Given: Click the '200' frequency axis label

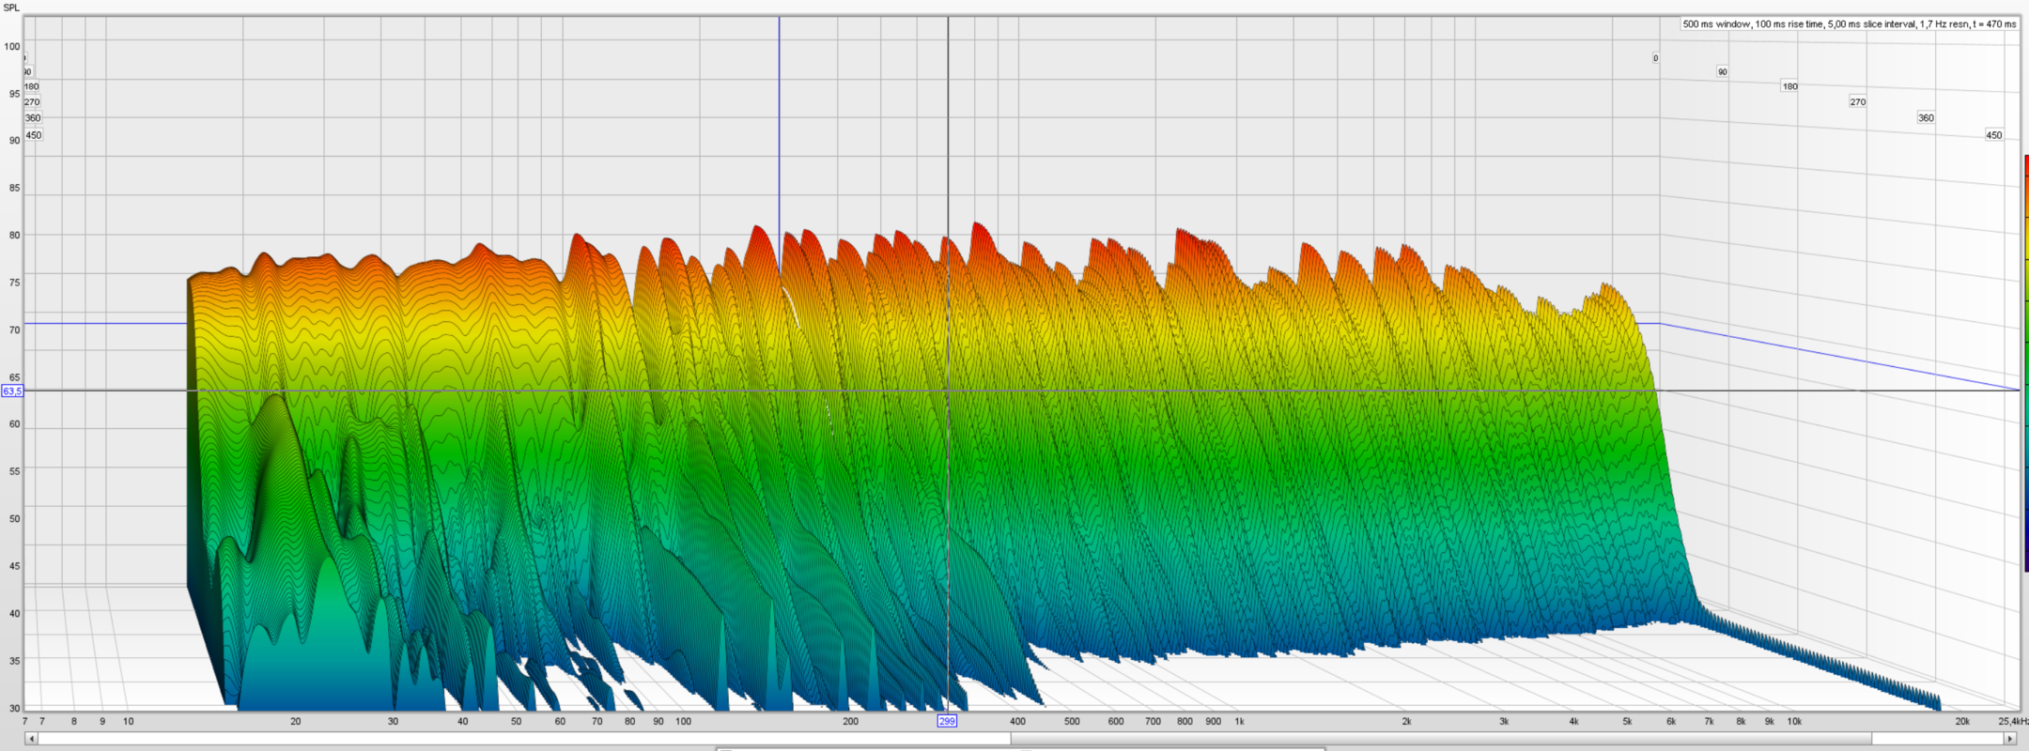Looking at the screenshot, I should pos(850,721).
